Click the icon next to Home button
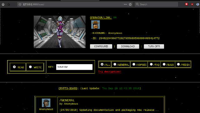The image size is (200, 113). [x=9, y=4]
